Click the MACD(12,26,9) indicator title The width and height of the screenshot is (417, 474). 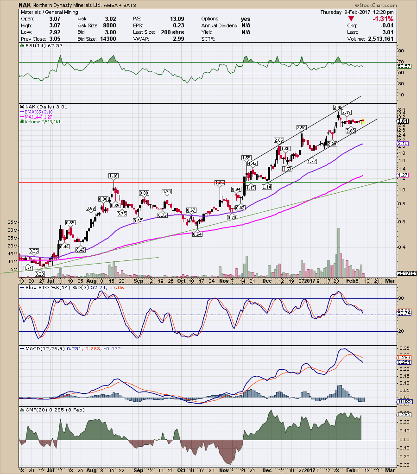pos(45,348)
